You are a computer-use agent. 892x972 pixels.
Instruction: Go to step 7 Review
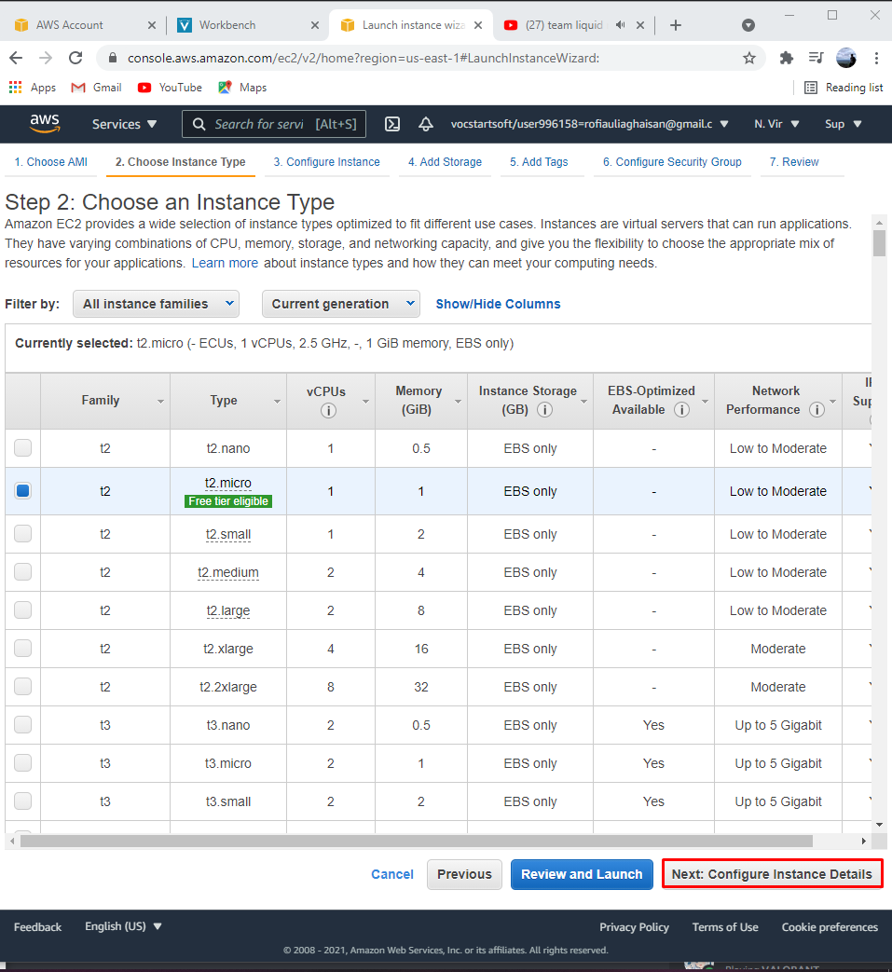tap(794, 162)
